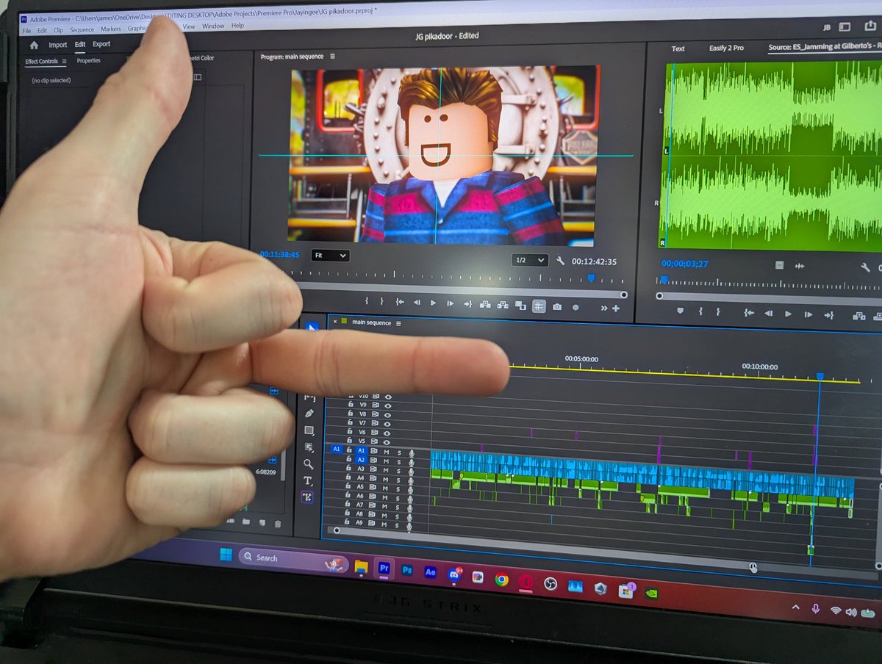Select the Type tool
Screen dimensions: 882x664
click(308, 480)
